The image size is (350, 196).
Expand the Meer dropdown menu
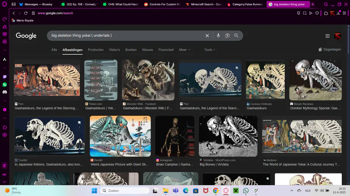pyautogui.click(x=184, y=50)
